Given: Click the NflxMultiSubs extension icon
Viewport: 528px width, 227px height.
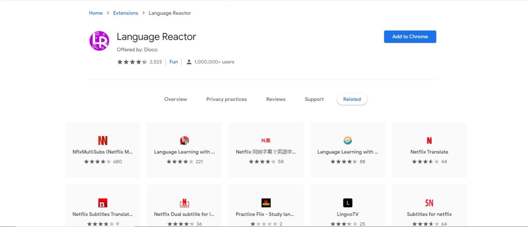Looking at the screenshot, I should pyautogui.click(x=103, y=140).
